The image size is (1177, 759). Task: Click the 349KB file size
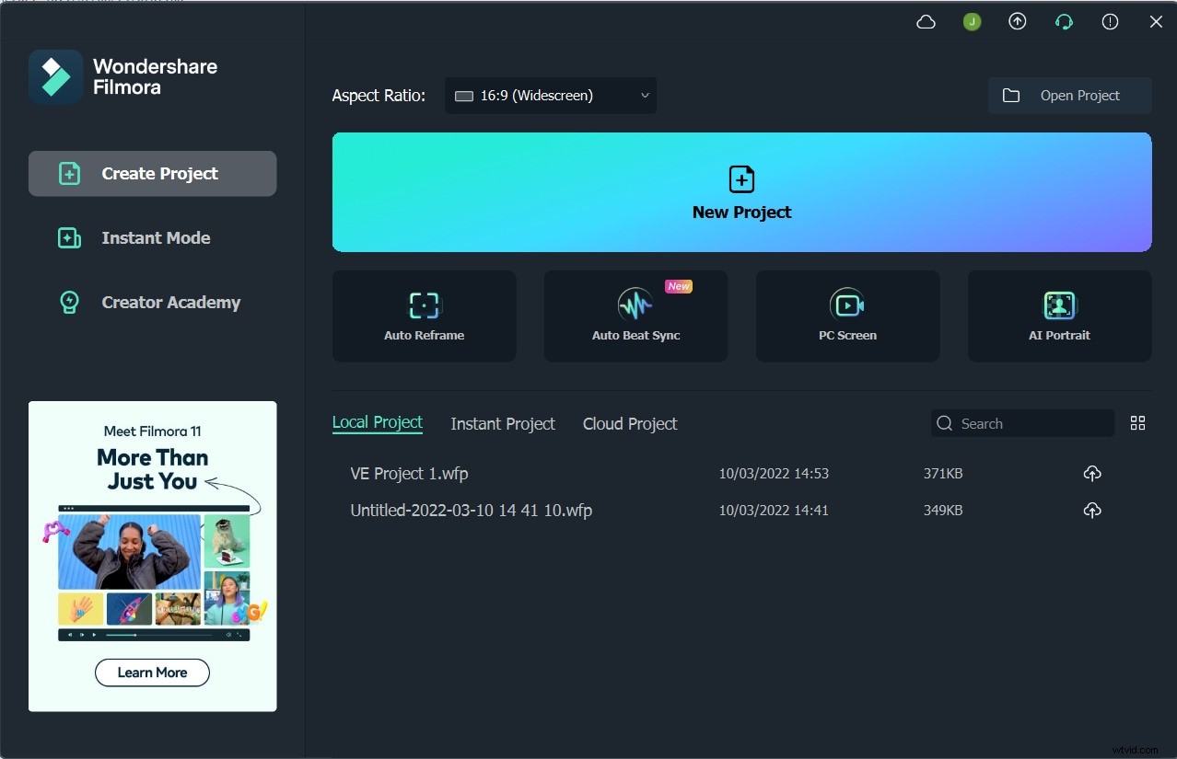pyautogui.click(x=943, y=511)
